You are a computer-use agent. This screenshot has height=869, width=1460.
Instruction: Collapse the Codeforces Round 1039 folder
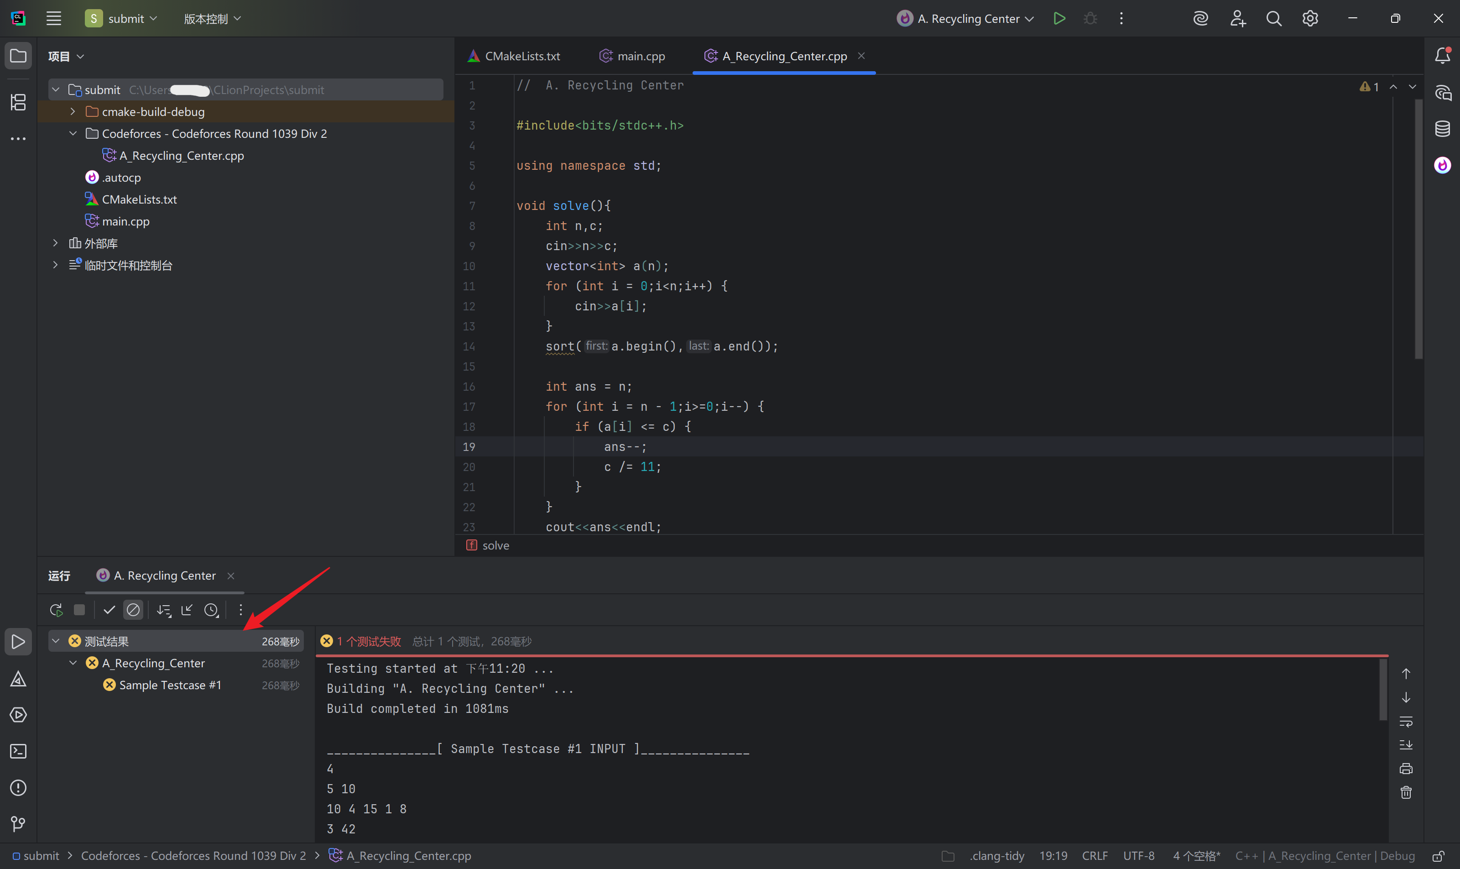73,134
